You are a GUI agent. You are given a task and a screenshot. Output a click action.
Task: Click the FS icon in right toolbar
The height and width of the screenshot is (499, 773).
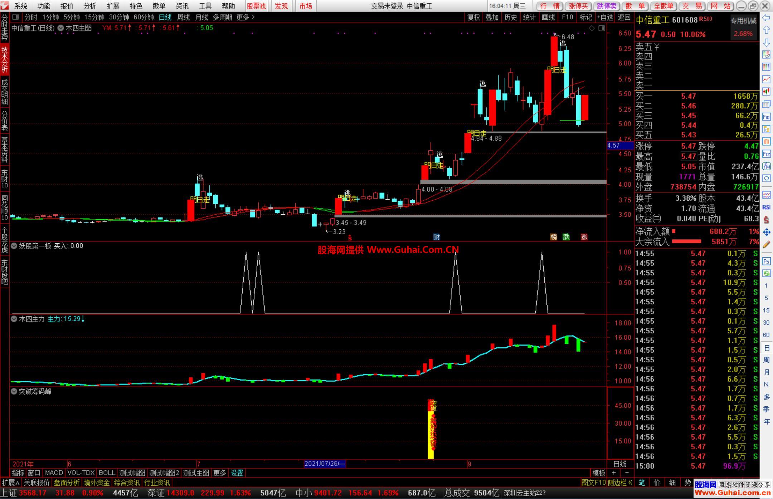pos(766,261)
